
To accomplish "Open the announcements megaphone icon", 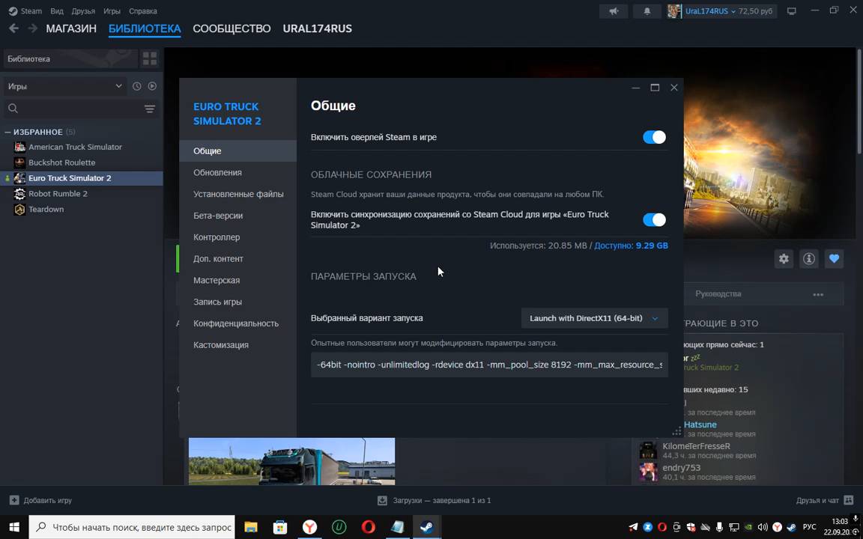I will click(x=614, y=11).
